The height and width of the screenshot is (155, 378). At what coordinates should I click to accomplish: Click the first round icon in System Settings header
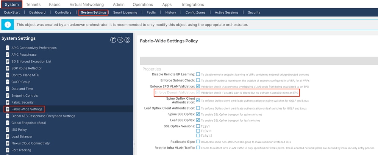(113, 40)
